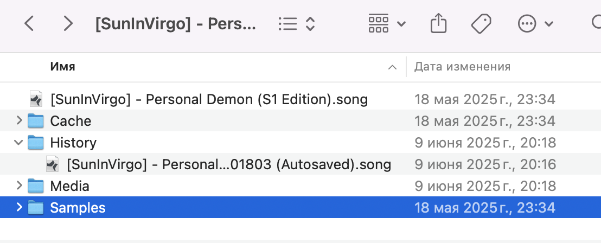Select the Autosaved .song file in History
The height and width of the screenshot is (243, 601).
pos(300,164)
